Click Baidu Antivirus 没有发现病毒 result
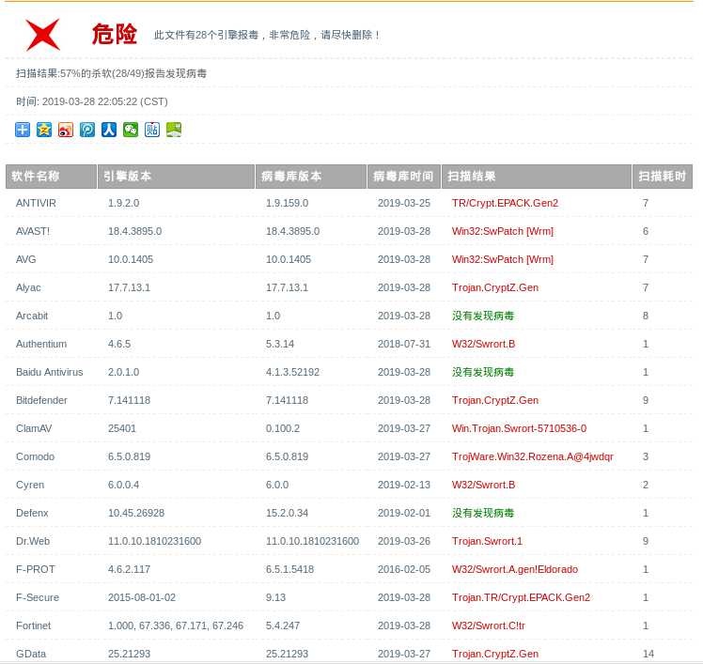Viewport: 703px width, 664px height. pos(483,372)
